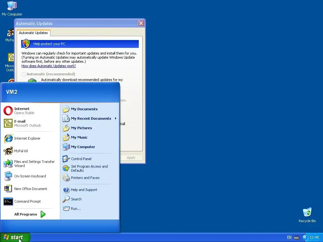The width and height of the screenshot is (323, 242).
Task: Close the Automatic Updates dialog
Action: pyautogui.click(x=141, y=23)
